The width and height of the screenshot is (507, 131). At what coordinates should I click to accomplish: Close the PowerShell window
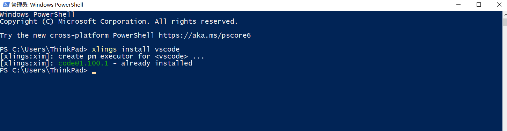[x=498, y=5]
